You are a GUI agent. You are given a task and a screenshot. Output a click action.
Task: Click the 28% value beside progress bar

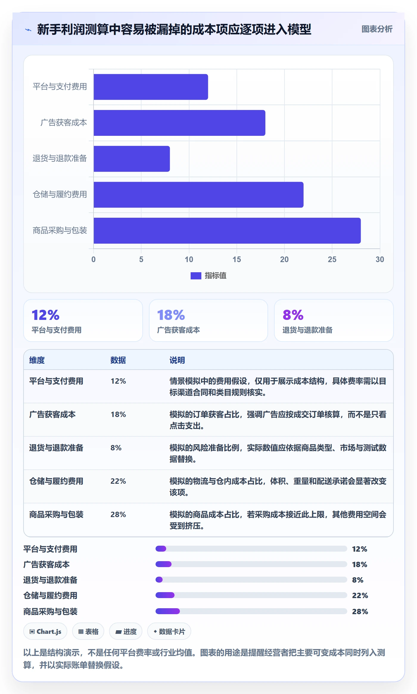point(360,611)
